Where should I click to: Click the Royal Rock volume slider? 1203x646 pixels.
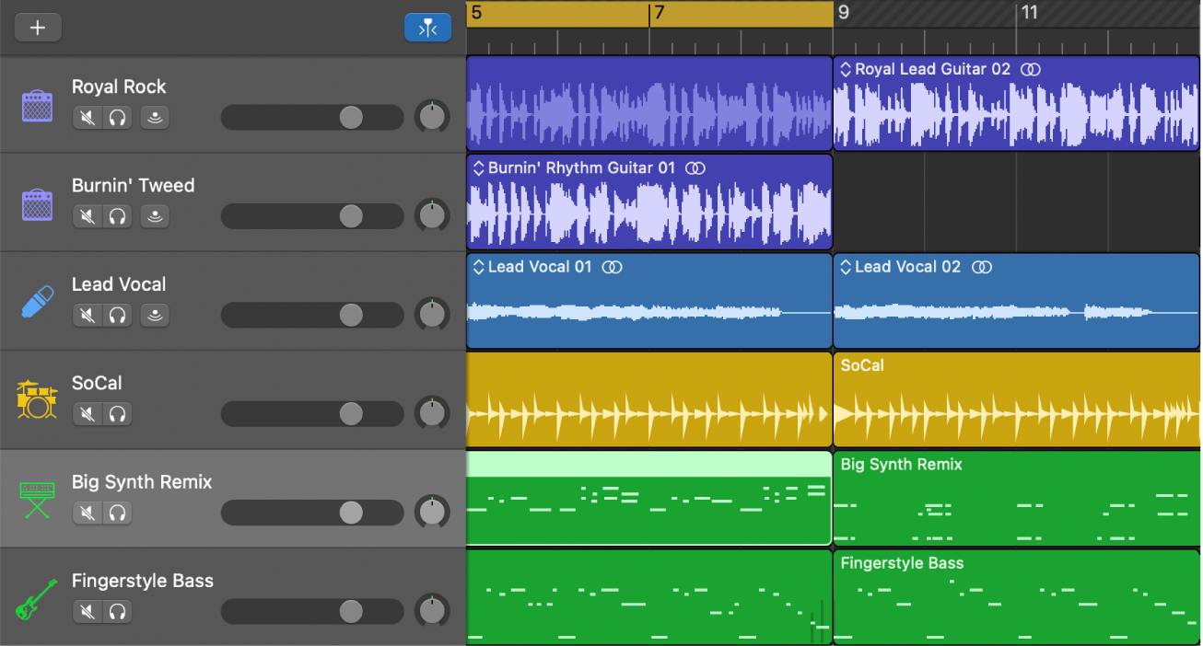(312, 118)
